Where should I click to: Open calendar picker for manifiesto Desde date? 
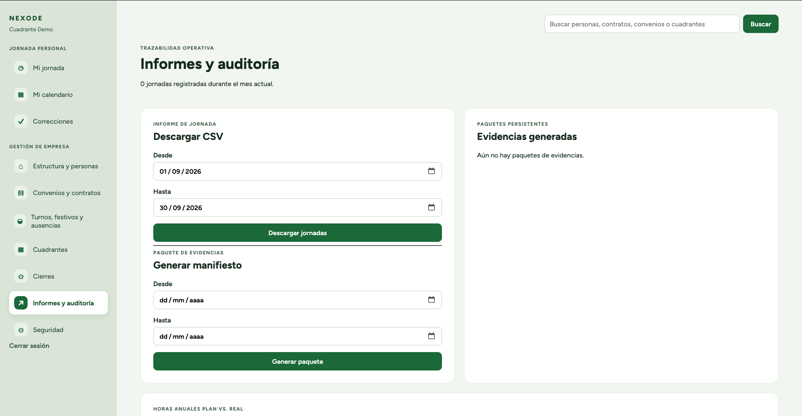click(431, 299)
